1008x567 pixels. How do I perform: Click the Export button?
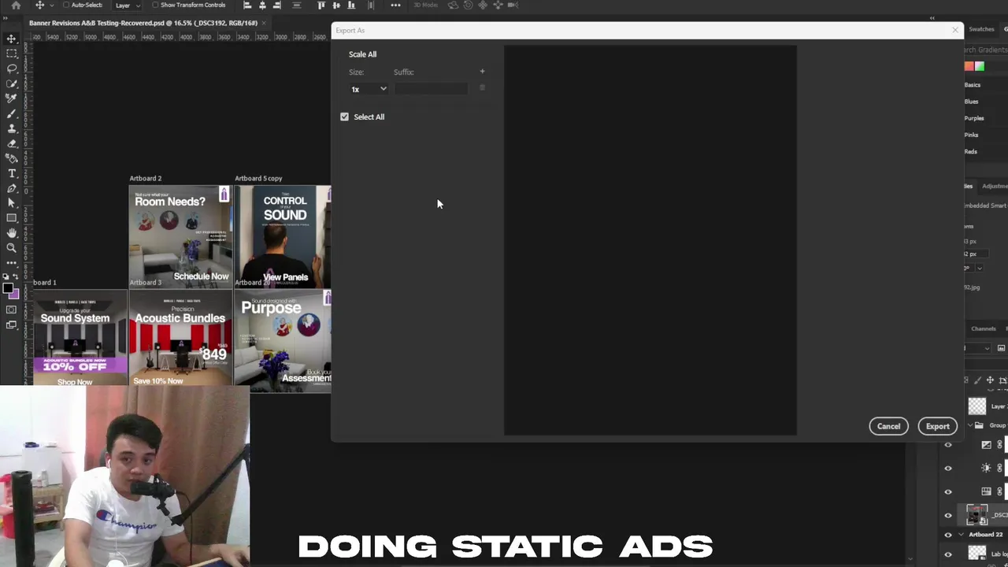[937, 426]
